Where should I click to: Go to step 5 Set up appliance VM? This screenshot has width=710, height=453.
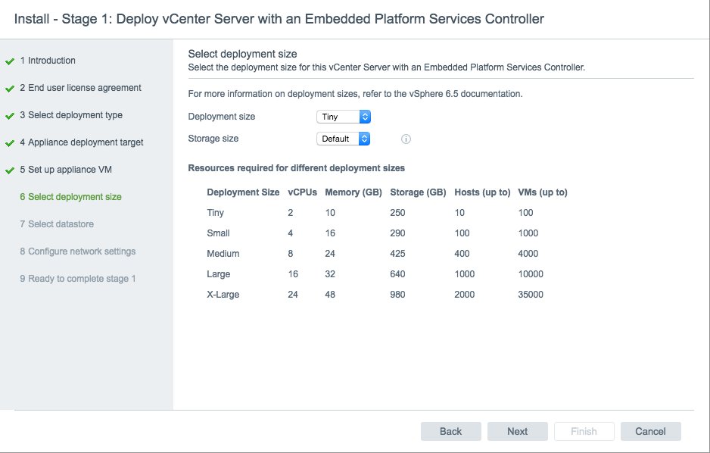(66, 170)
